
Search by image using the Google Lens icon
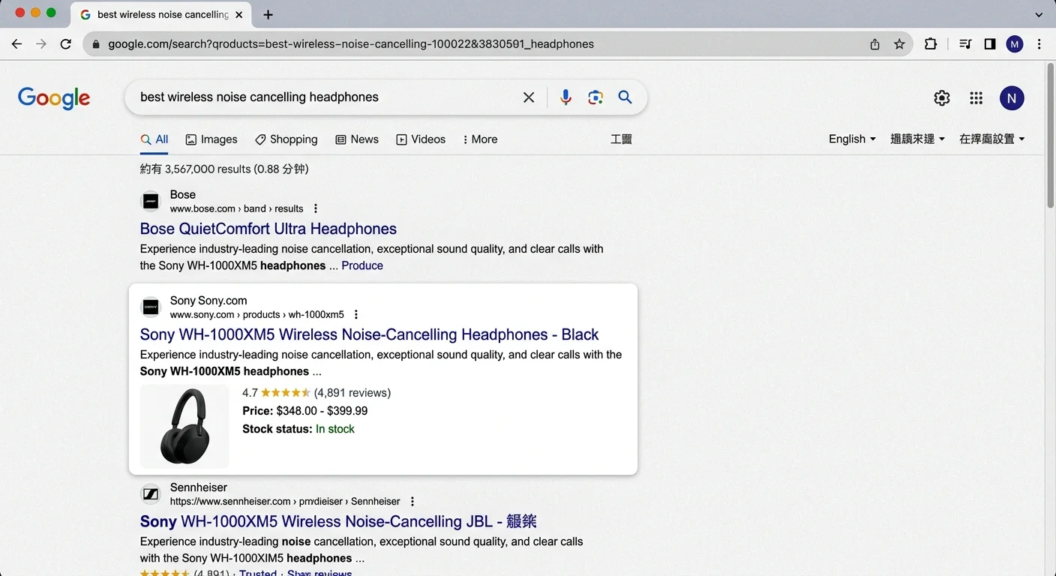click(595, 97)
